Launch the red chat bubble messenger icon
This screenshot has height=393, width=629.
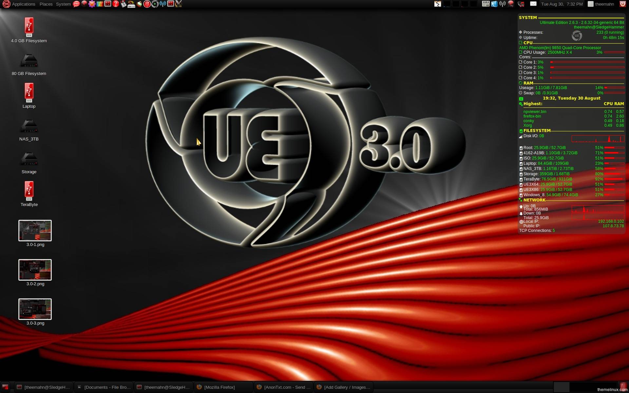click(x=76, y=4)
